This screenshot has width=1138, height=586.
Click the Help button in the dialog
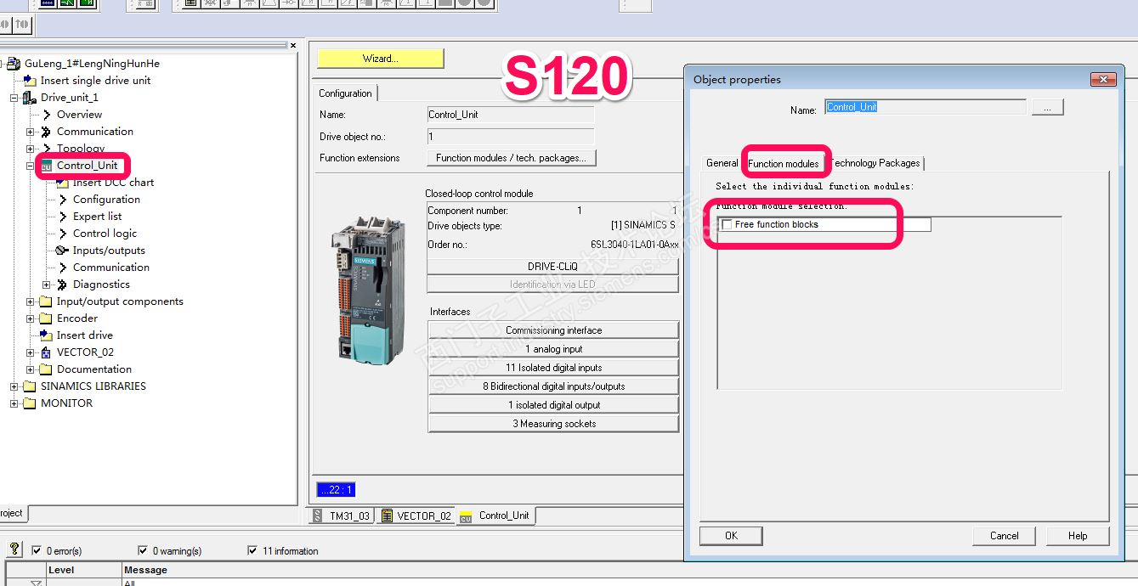point(1078,536)
